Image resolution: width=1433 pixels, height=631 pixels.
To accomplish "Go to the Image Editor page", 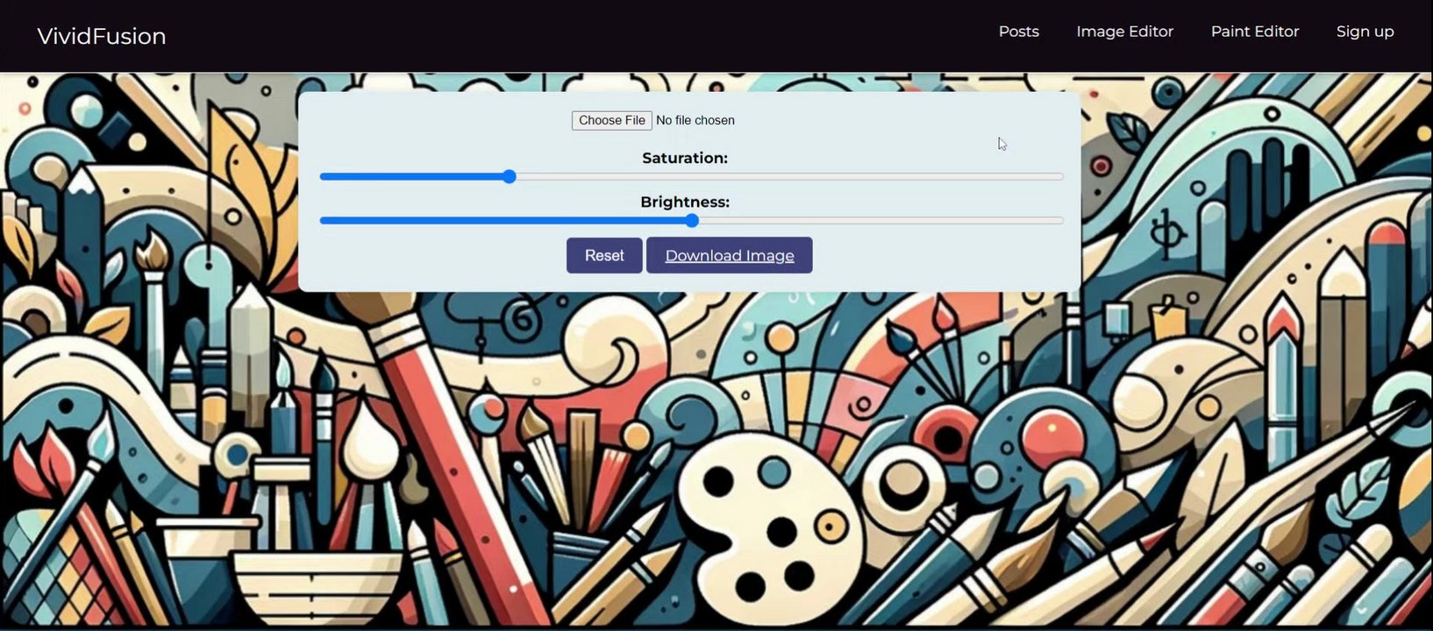I will [x=1124, y=32].
